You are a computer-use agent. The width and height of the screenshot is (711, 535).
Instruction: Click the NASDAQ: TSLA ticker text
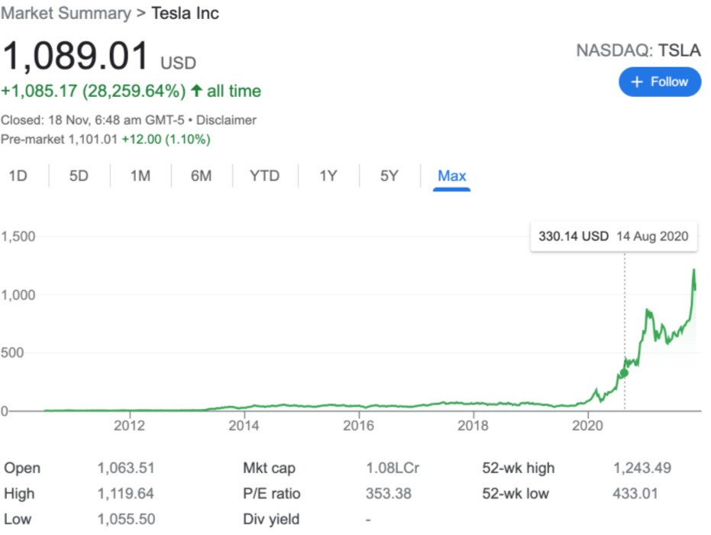[638, 50]
